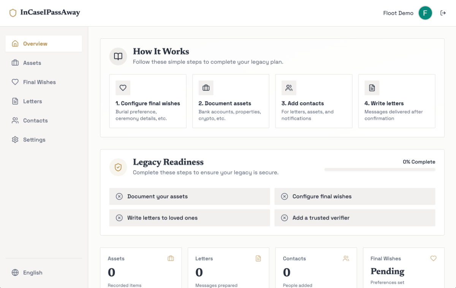
Task: Click the book icon beside How It Works
Action: click(x=118, y=56)
